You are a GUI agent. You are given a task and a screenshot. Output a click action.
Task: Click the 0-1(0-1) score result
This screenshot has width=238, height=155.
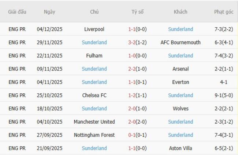(x=138, y=135)
